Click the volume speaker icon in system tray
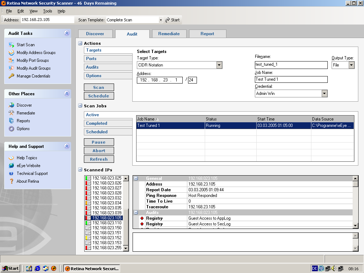 click(x=333, y=269)
